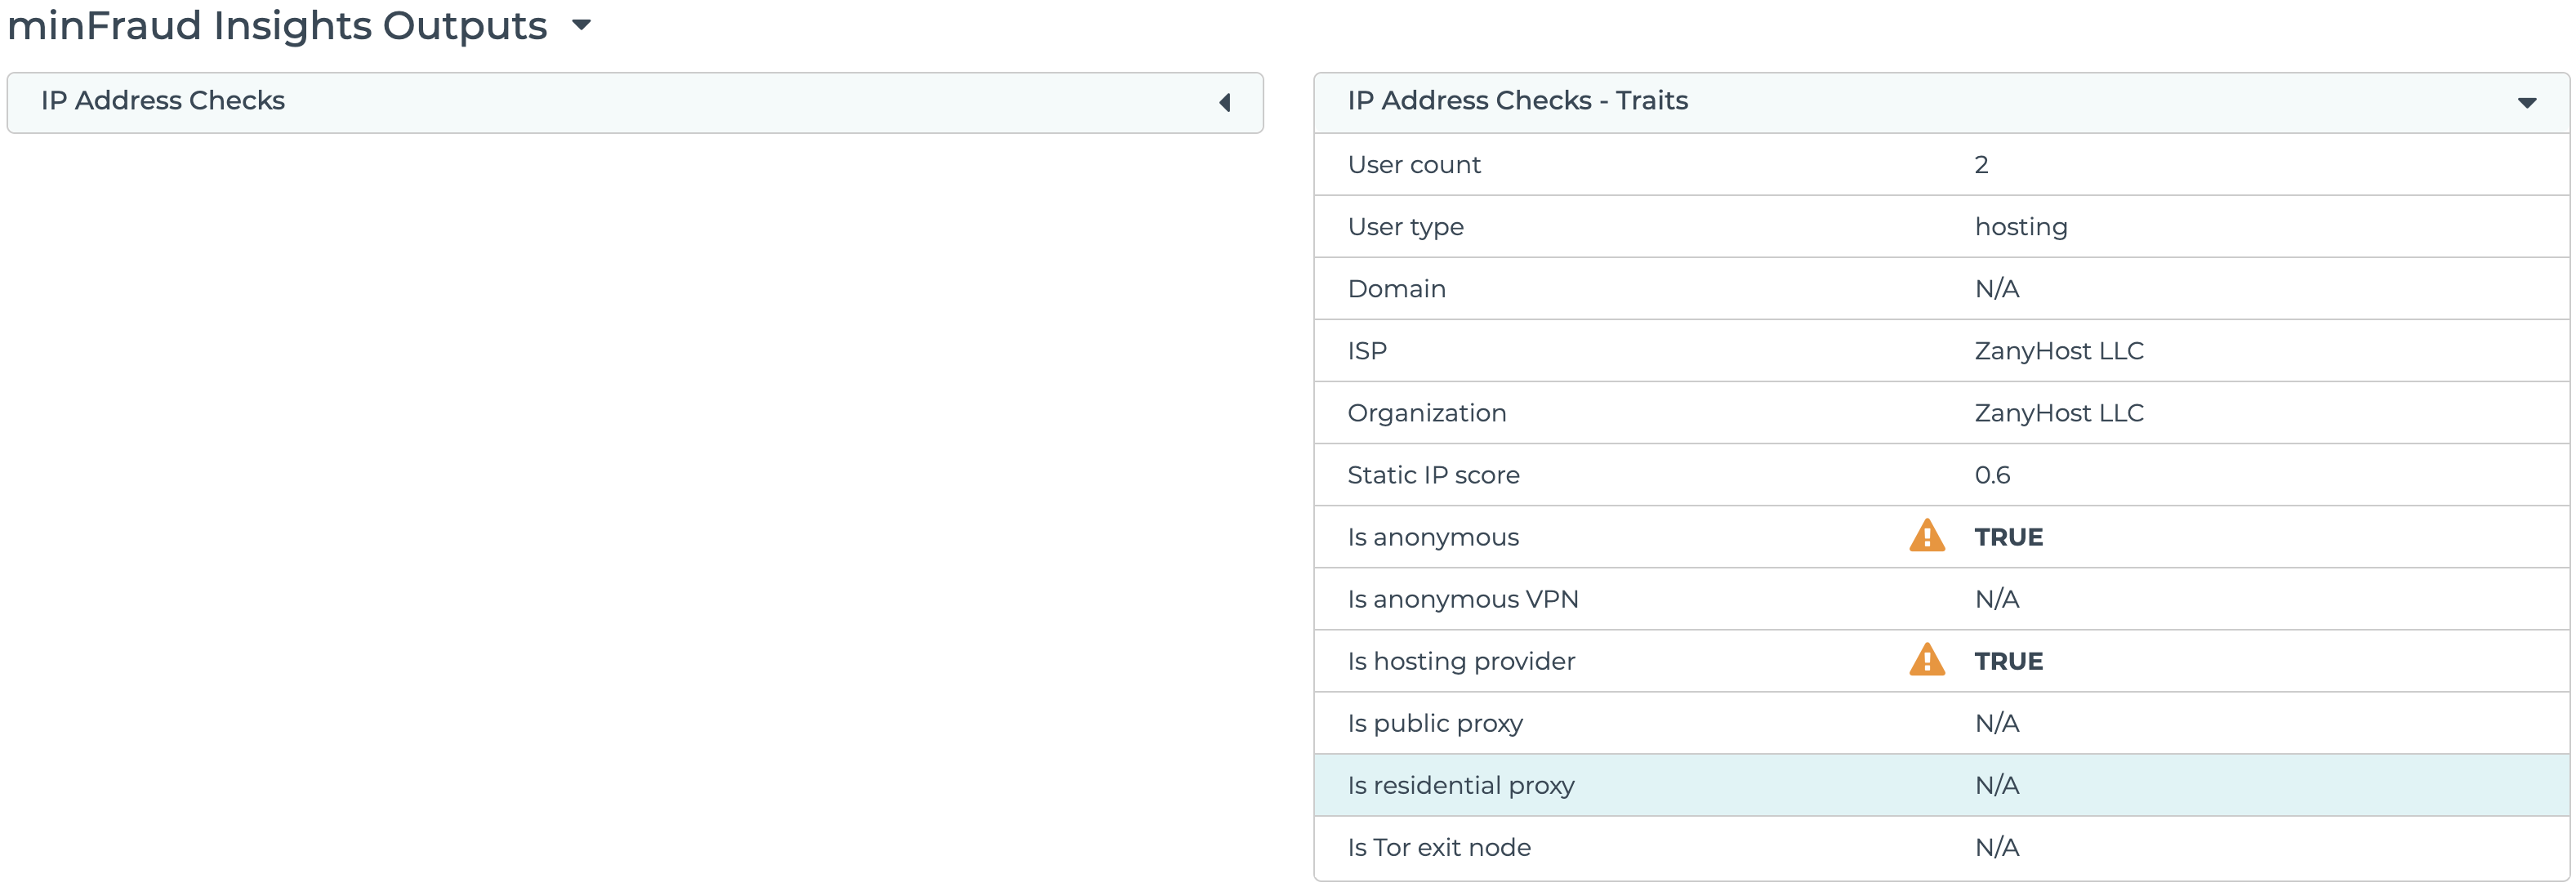Click the User count row label

pyautogui.click(x=1414, y=165)
